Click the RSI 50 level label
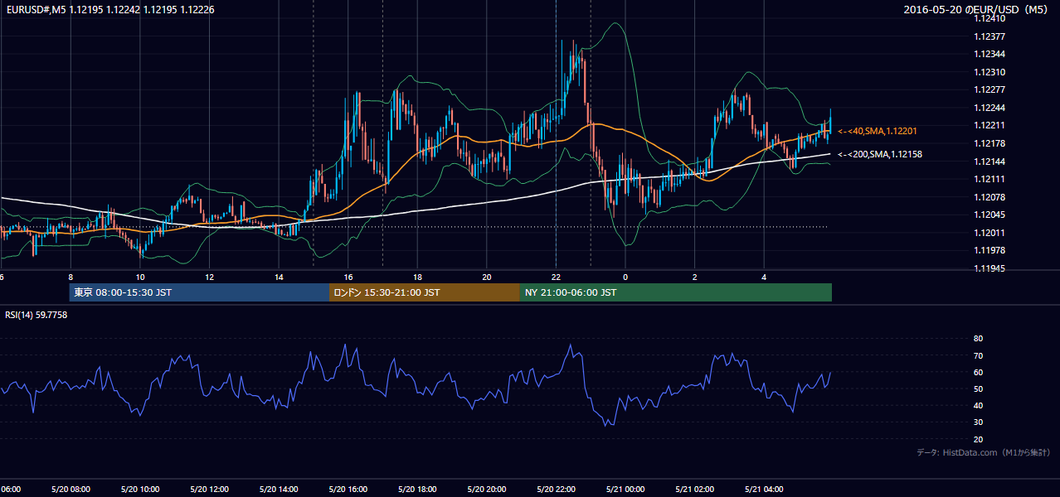The height and width of the screenshot is (497, 1060). tap(978, 388)
